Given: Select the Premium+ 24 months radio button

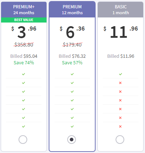Looking at the screenshot, I should pos(23,140).
